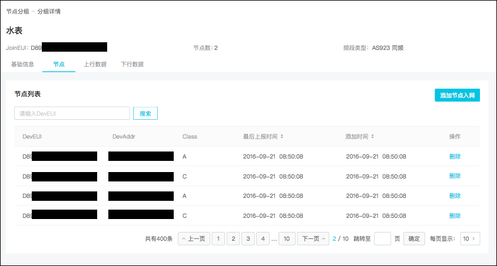
Task: Open the 上行数据 tab
Action: tap(95, 65)
